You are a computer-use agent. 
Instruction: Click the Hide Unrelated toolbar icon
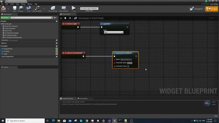click(37, 9)
